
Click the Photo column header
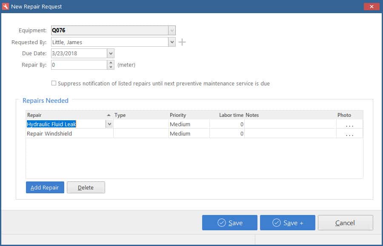[349, 115]
